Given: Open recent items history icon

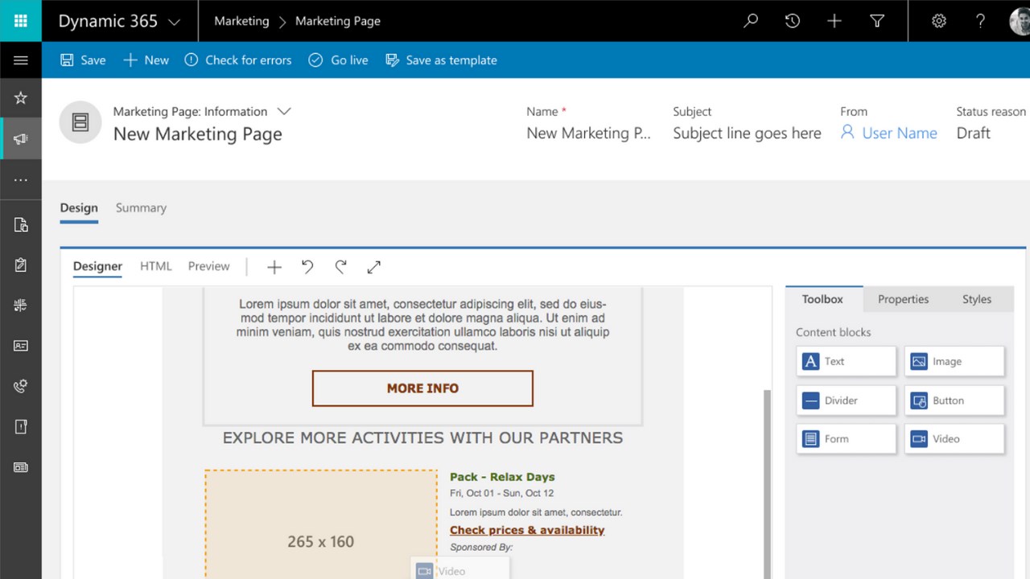Looking at the screenshot, I should (x=793, y=22).
